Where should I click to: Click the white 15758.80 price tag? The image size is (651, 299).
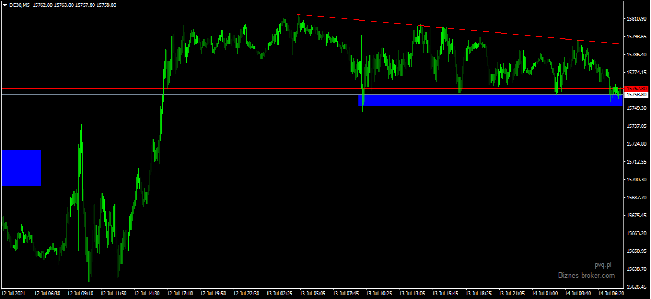pyautogui.click(x=636, y=94)
